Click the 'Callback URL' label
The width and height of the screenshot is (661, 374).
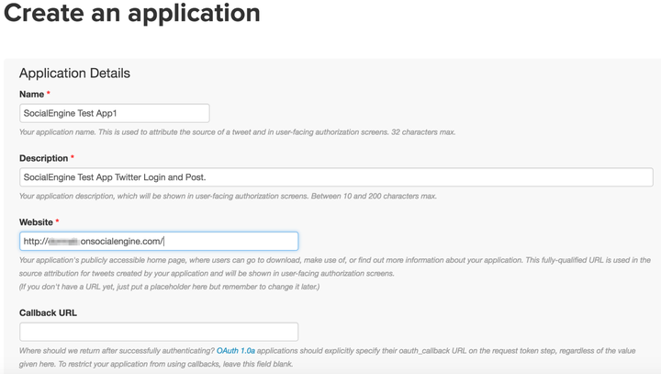click(x=48, y=312)
